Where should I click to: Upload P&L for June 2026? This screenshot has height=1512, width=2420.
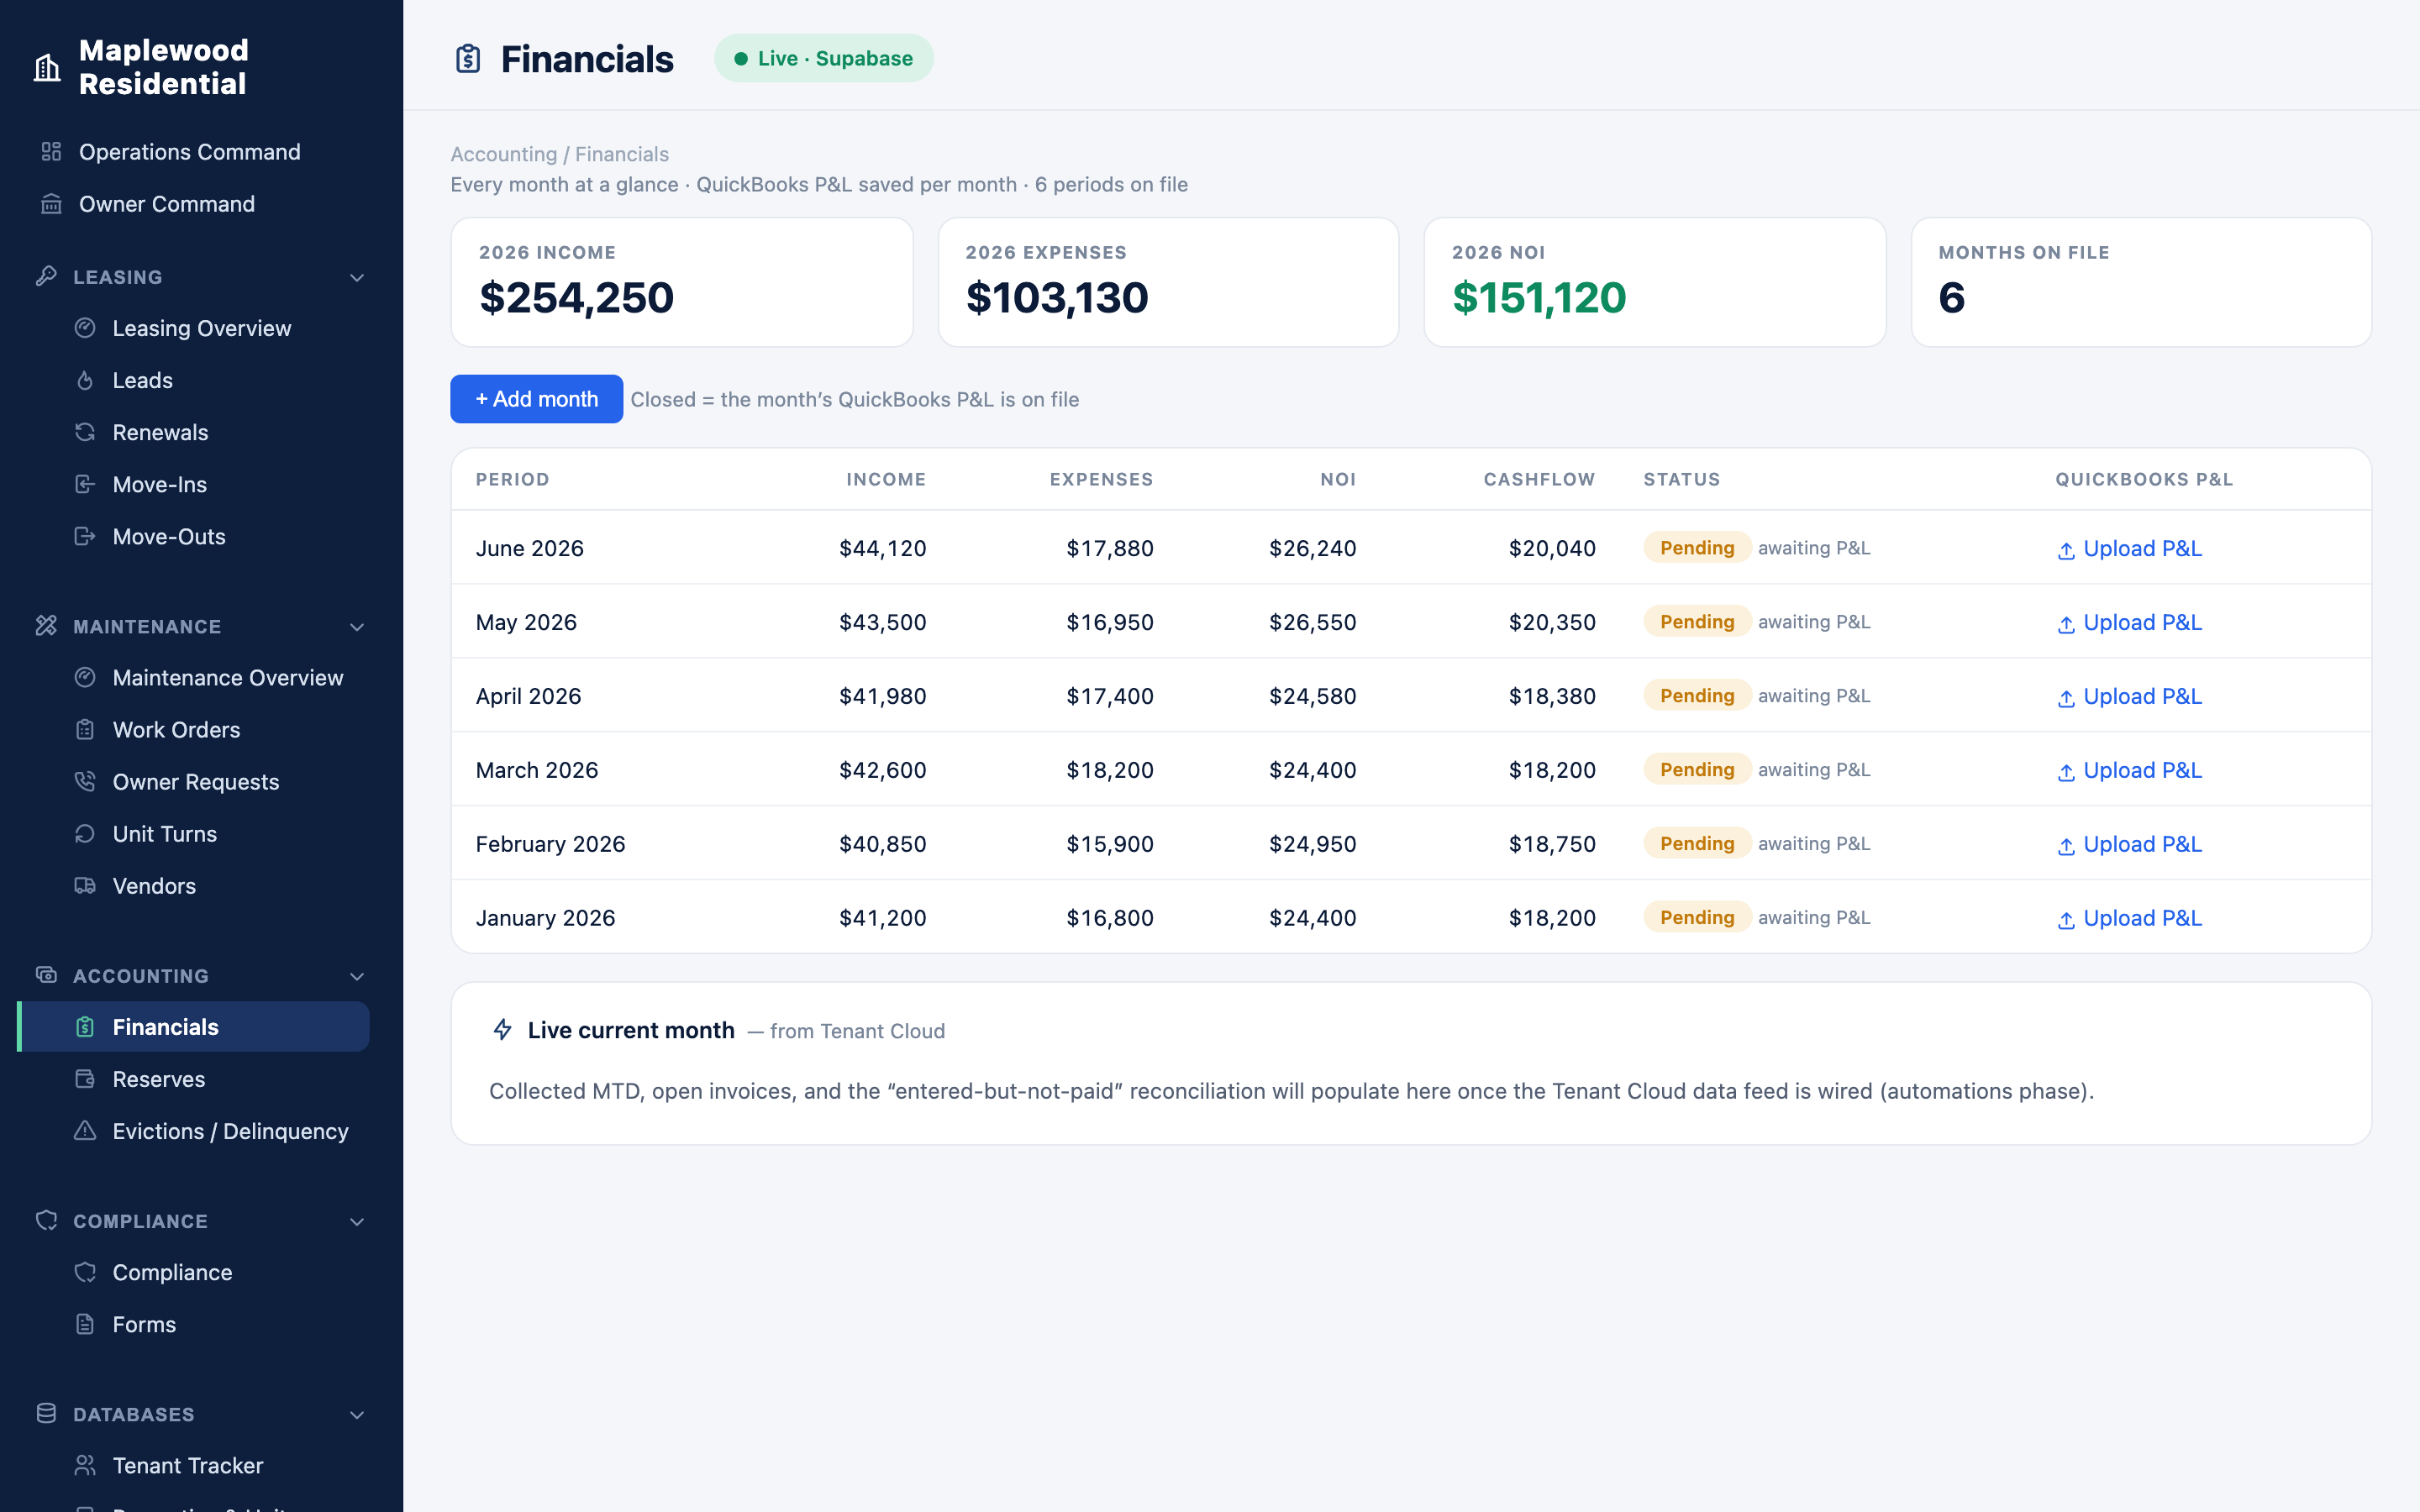click(2130, 548)
